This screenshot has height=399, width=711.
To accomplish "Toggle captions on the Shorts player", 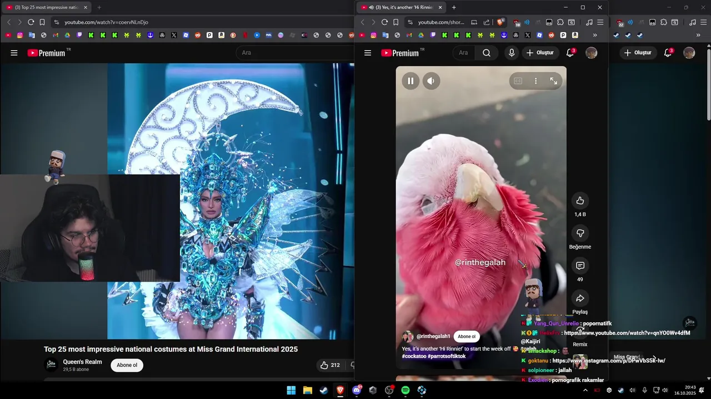I will (x=518, y=81).
